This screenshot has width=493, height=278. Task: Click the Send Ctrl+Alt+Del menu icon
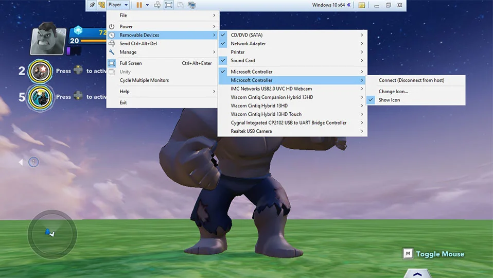pos(112,43)
